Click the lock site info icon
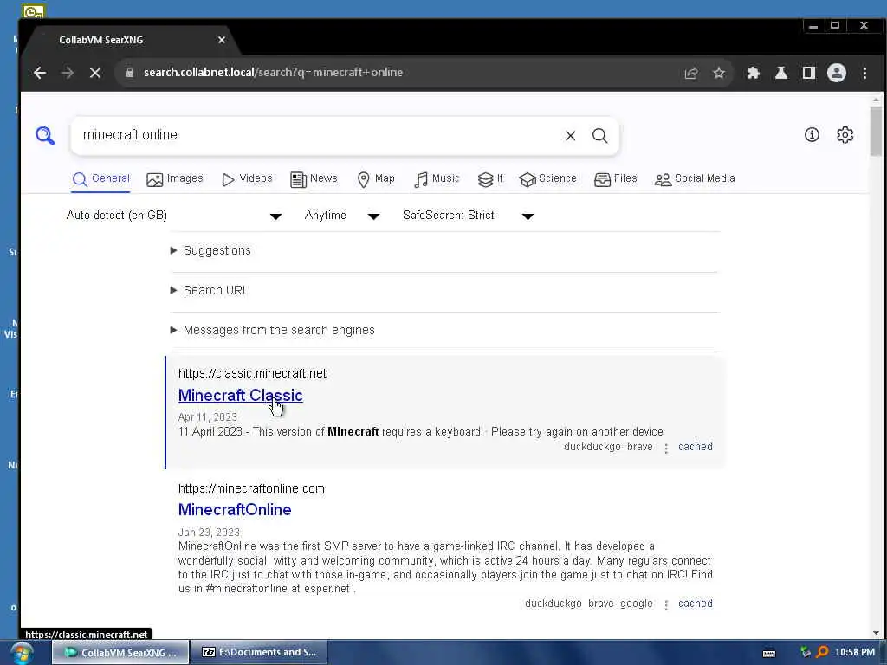This screenshot has height=665, width=887. tap(130, 73)
